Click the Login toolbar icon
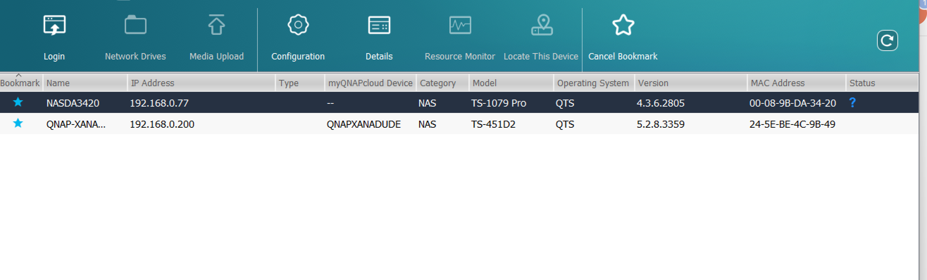927x280 pixels. pyautogui.click(x=54, y=26)
